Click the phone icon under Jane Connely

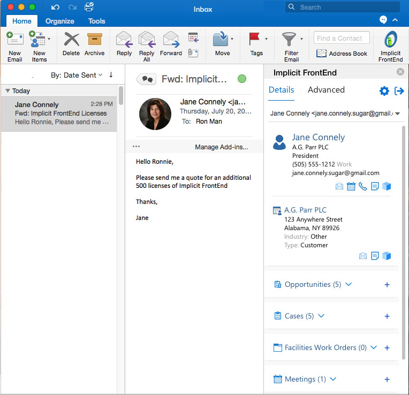tap(363, 186)
